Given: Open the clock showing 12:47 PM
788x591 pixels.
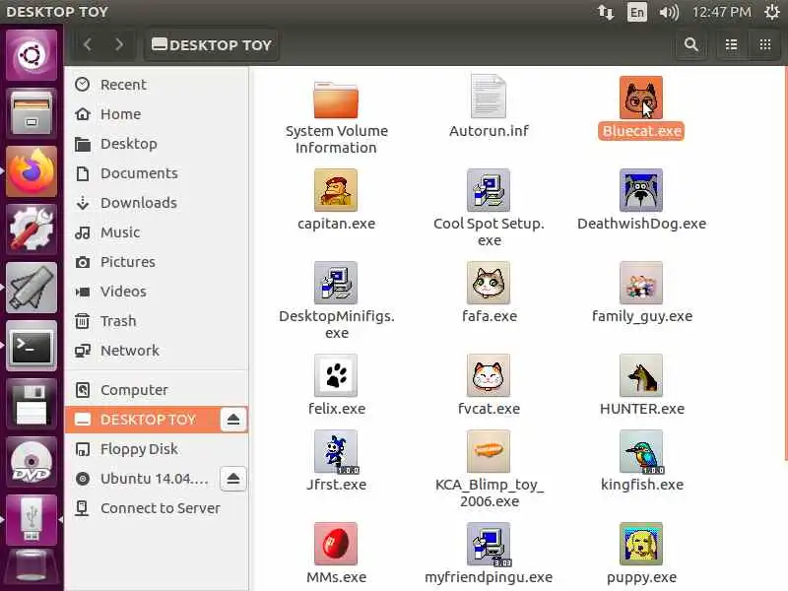Looking at the screenshot, I should (722, 12).
